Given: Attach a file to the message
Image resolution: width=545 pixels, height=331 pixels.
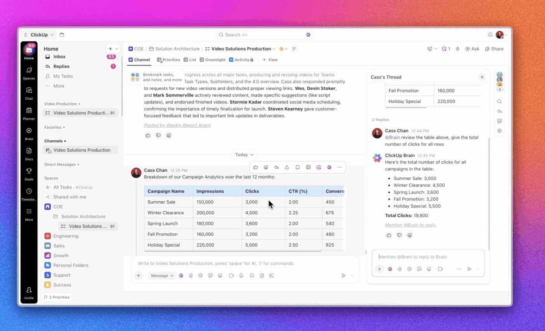Looking at the screenshot, I should point(191,275).
